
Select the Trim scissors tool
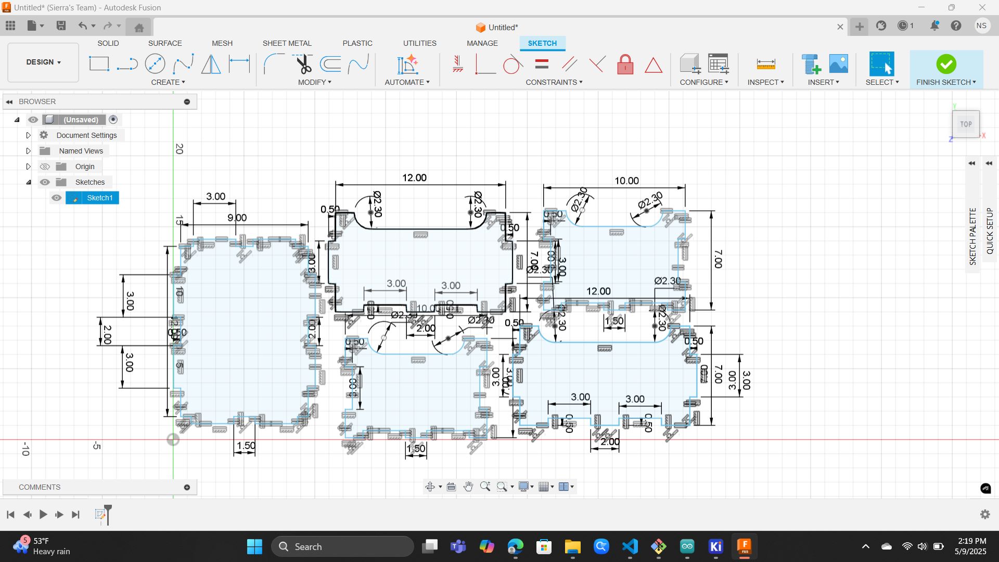click(302, 64)
